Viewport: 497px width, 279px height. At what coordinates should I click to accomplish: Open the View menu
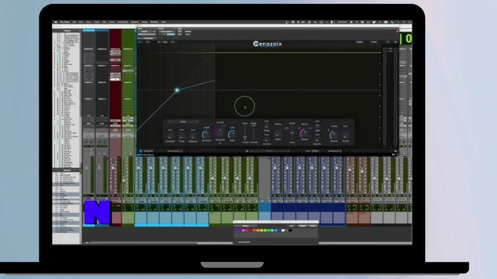[88, 22]
